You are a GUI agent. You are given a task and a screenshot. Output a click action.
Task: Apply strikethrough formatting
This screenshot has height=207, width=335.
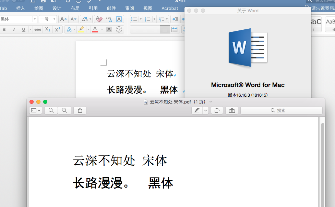pos(38,29)
